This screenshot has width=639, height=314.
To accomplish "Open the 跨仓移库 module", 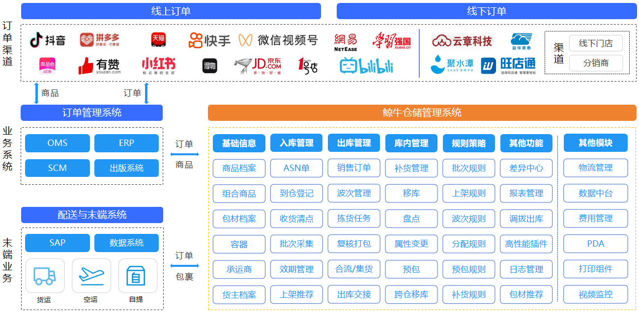I will click(x=411, y=294).
